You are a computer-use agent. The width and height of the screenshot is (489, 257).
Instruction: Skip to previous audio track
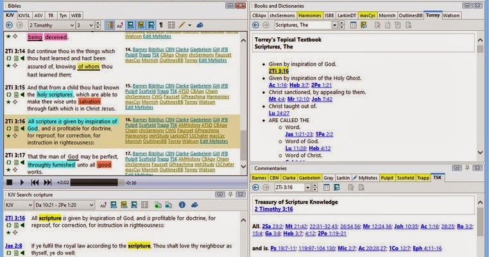pyautogui.click(x=35, y=182)
